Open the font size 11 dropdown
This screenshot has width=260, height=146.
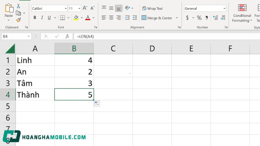79,8
